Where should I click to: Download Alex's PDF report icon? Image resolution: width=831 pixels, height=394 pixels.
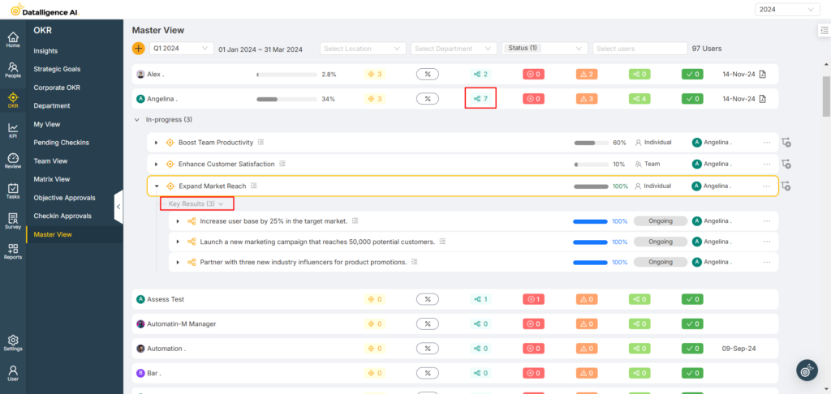pos(761,74)
